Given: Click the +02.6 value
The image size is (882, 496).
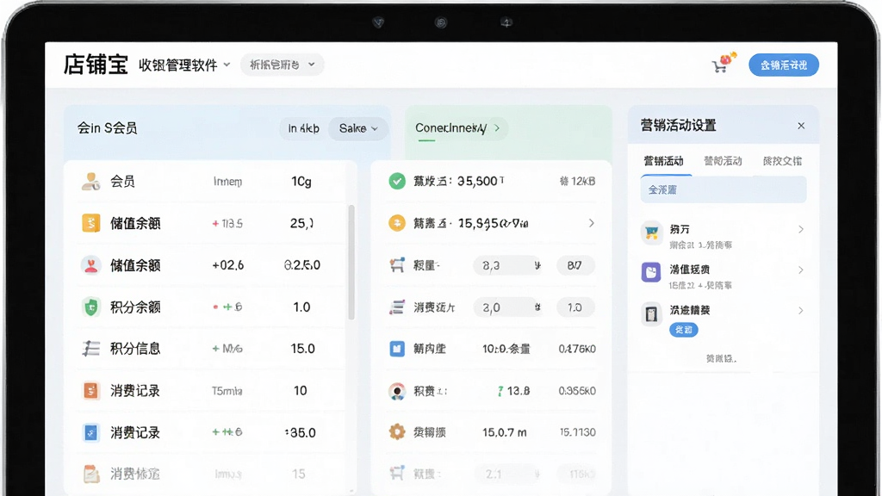Looking at the screenshot, I should coord(227,265).
